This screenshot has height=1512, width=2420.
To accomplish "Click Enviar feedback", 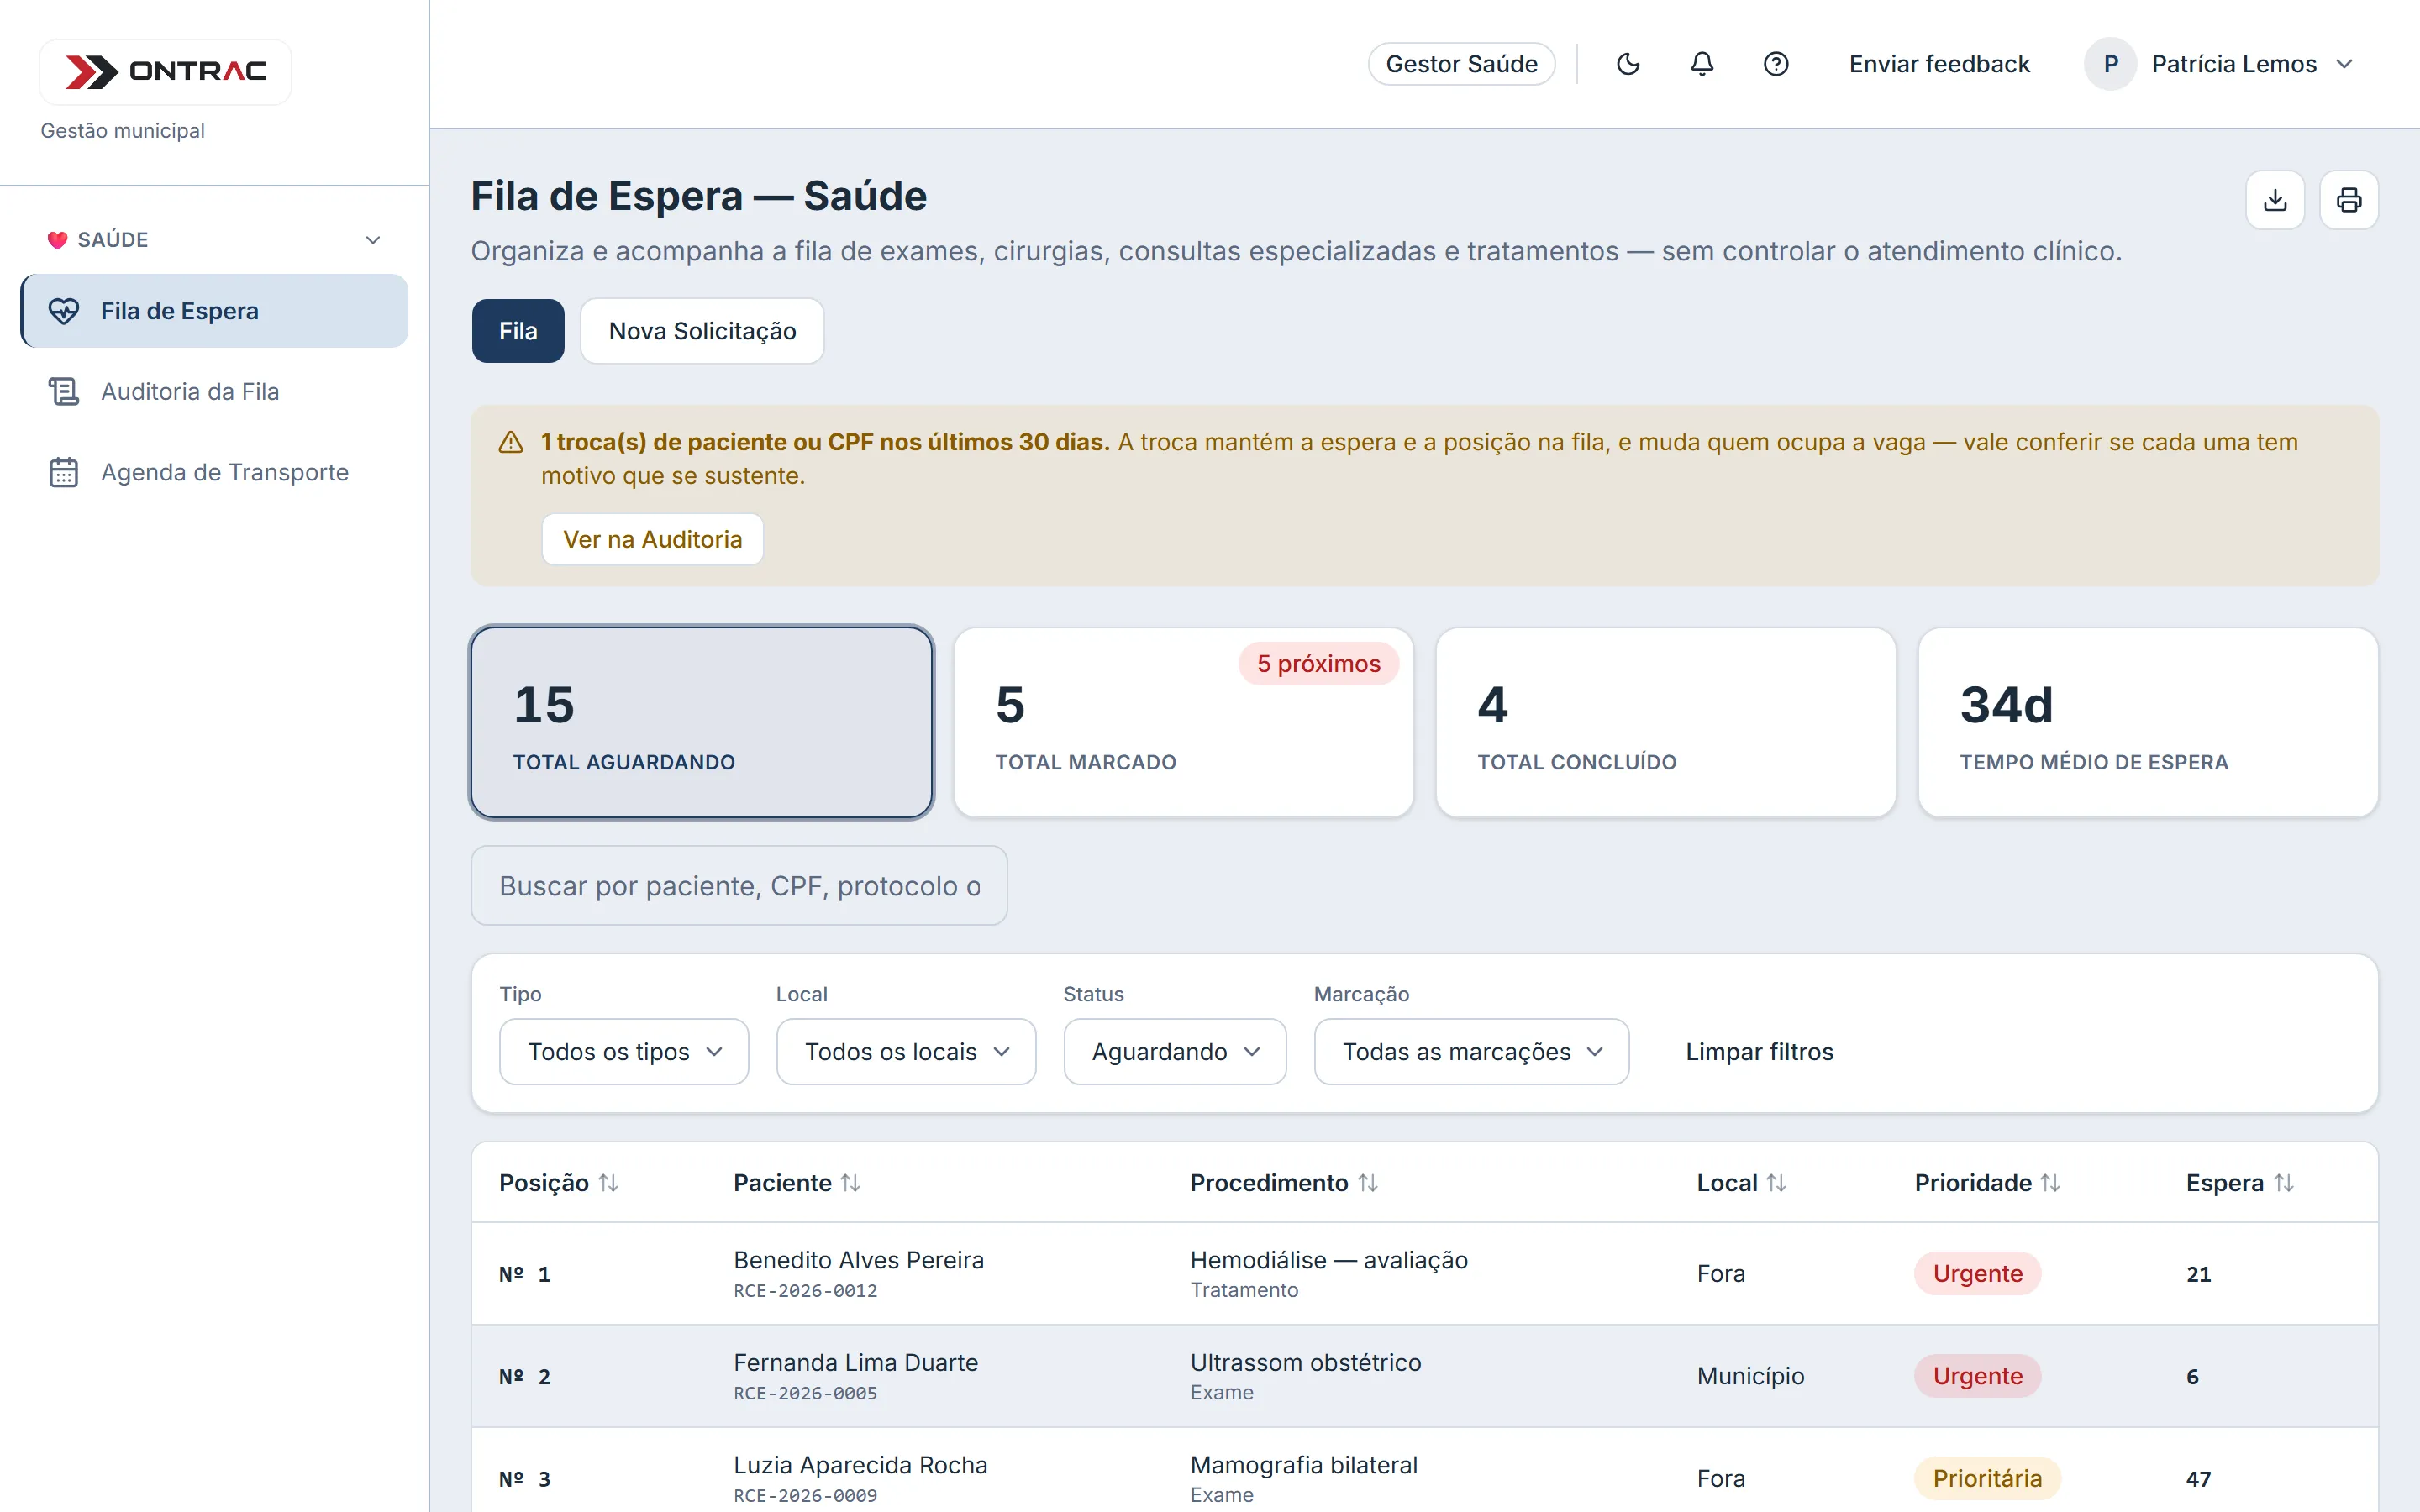I will [x=1939, y=64].
